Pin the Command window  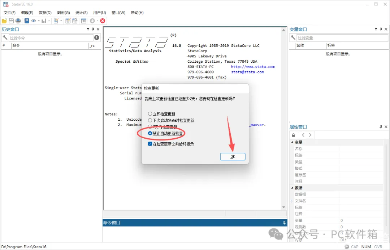point(284,223)
